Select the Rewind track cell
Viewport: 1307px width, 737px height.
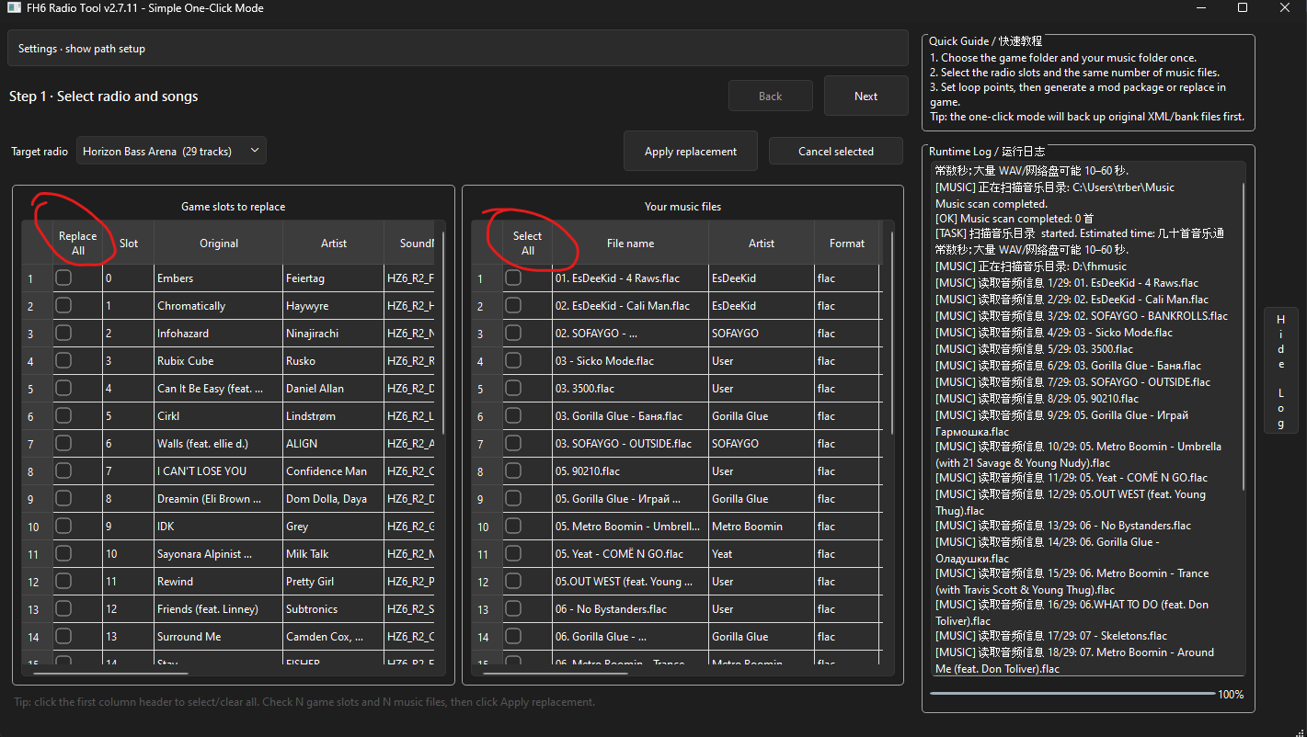click(218, 581)
